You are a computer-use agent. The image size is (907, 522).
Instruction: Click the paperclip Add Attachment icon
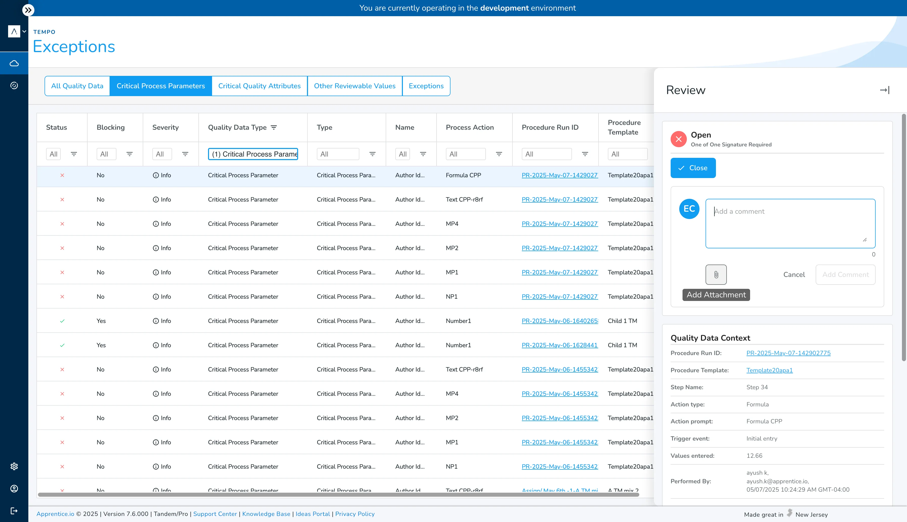[x=716, y=275]
